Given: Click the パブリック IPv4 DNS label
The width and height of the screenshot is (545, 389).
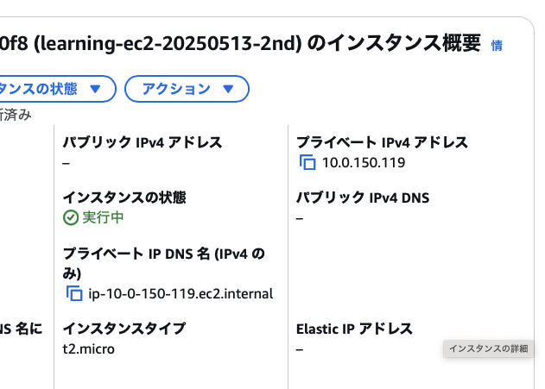Looking at the screenshot, I should pos(363,198).
